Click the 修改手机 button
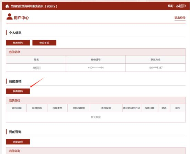Image resolution: width=190 pixels, height=154 pixels. click(44, 43)
